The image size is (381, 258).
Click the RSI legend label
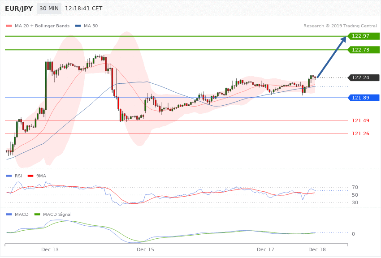[x=18, y=176]
